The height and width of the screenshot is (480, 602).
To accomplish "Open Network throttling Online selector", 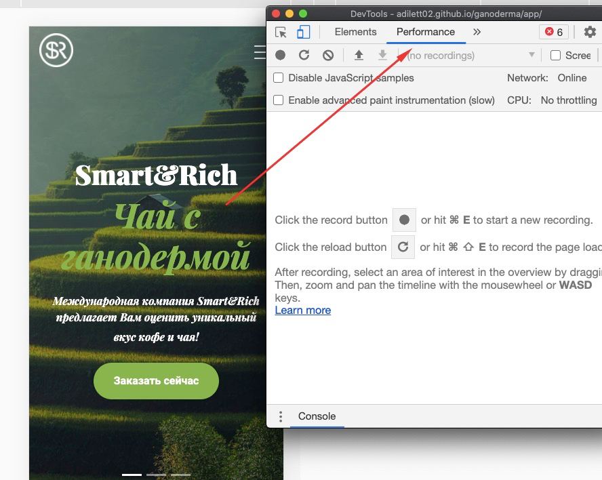I will point(572,78).
